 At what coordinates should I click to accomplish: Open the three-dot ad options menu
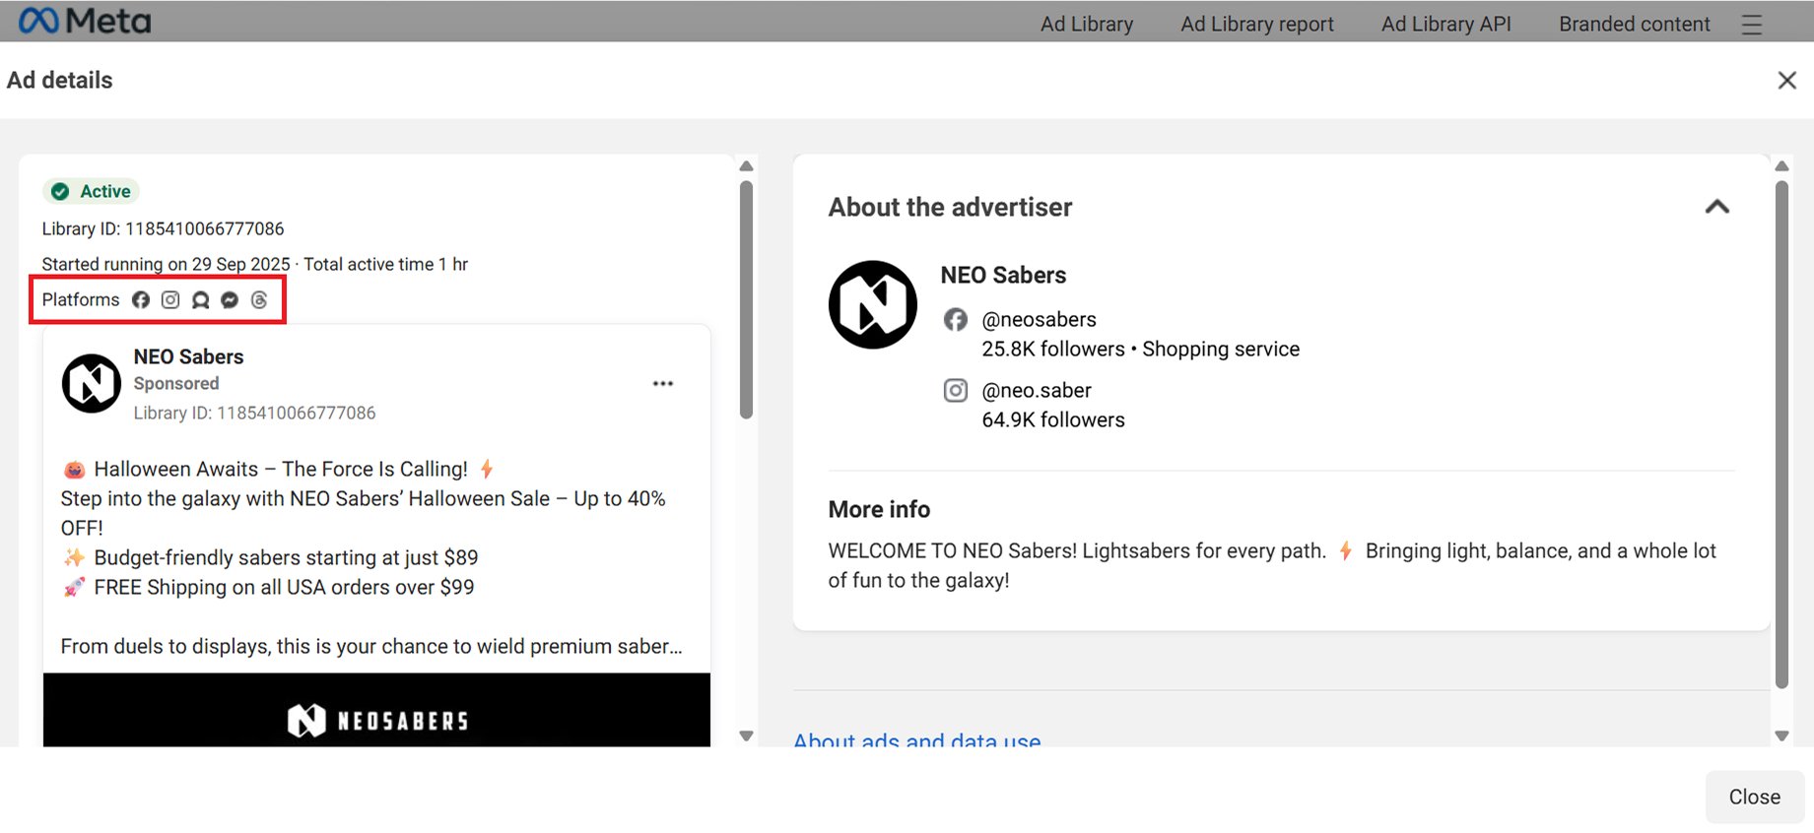[663, 384]
